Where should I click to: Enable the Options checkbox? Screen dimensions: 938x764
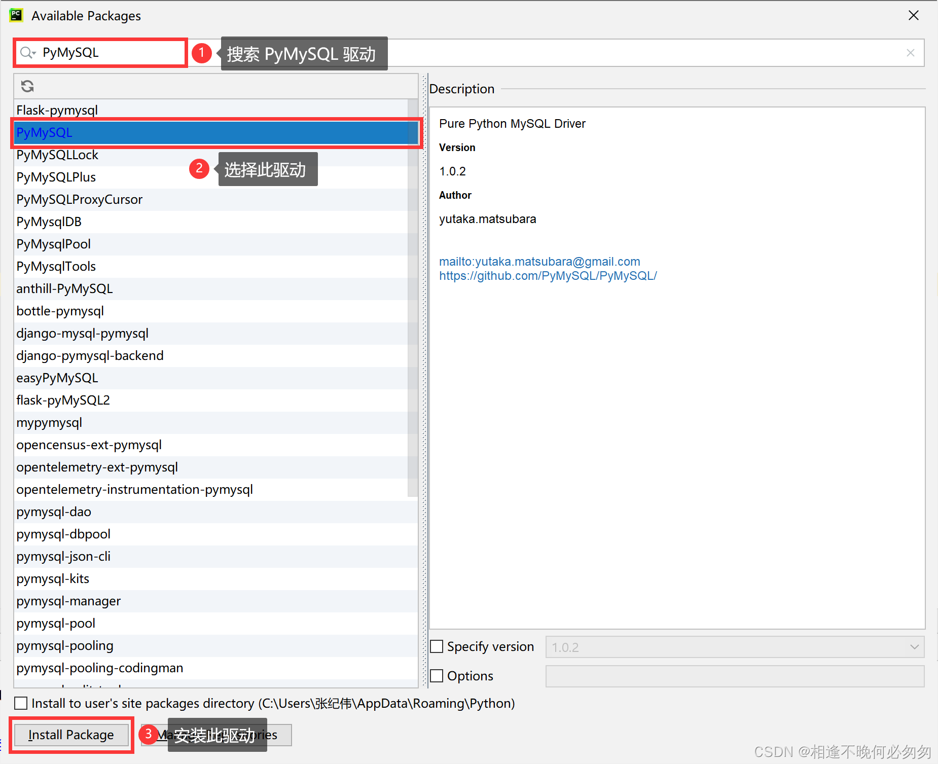click(437, 676)
